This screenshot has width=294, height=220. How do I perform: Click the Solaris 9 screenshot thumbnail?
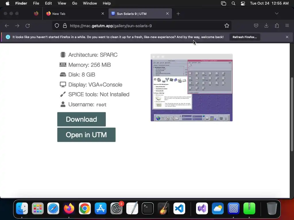192,88
